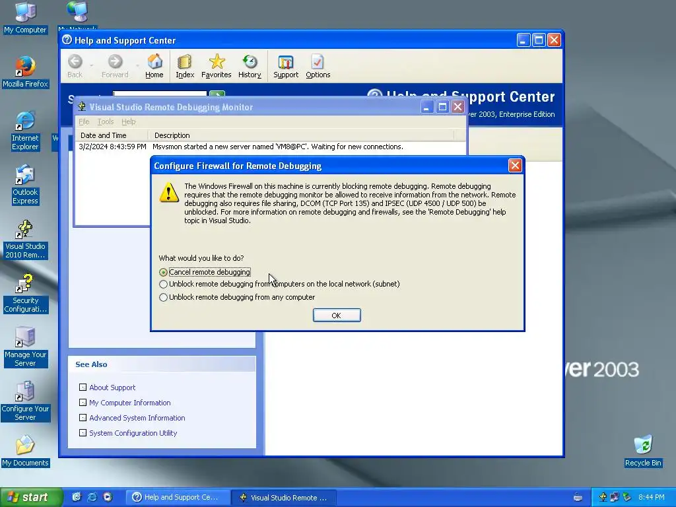
Task: Open Options in Help and Support Center
Action: coord(318,67)
